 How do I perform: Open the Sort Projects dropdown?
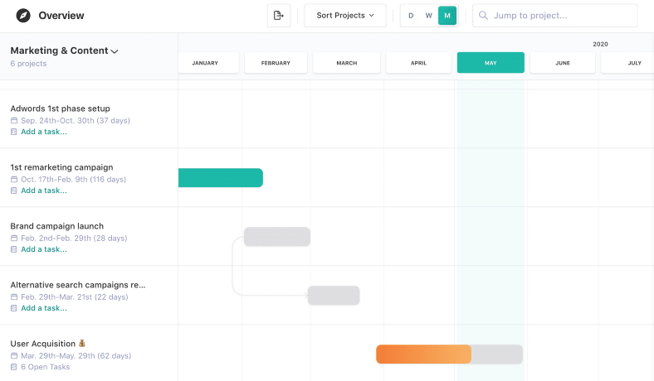(345, 16)
